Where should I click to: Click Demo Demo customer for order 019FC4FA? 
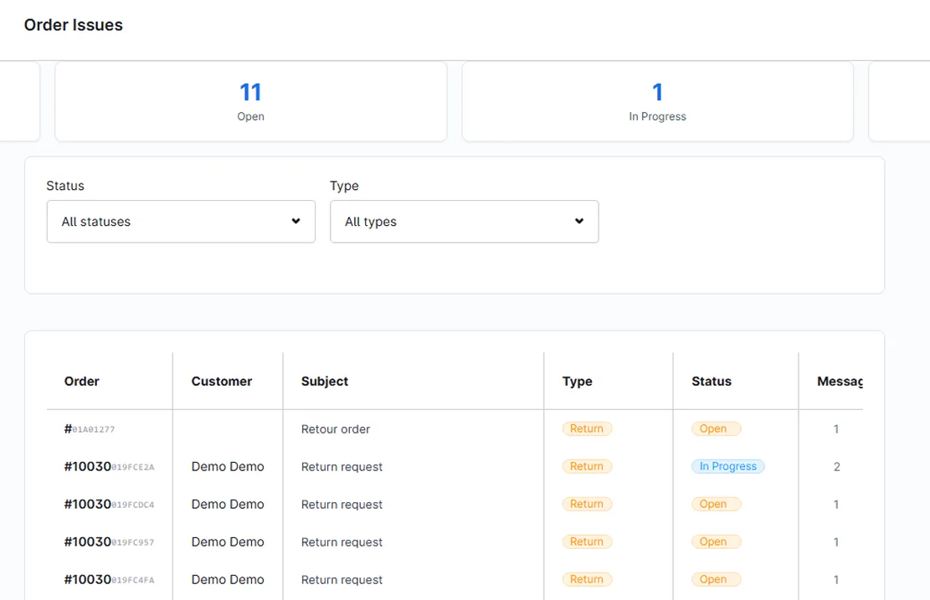tap(228, 579)
